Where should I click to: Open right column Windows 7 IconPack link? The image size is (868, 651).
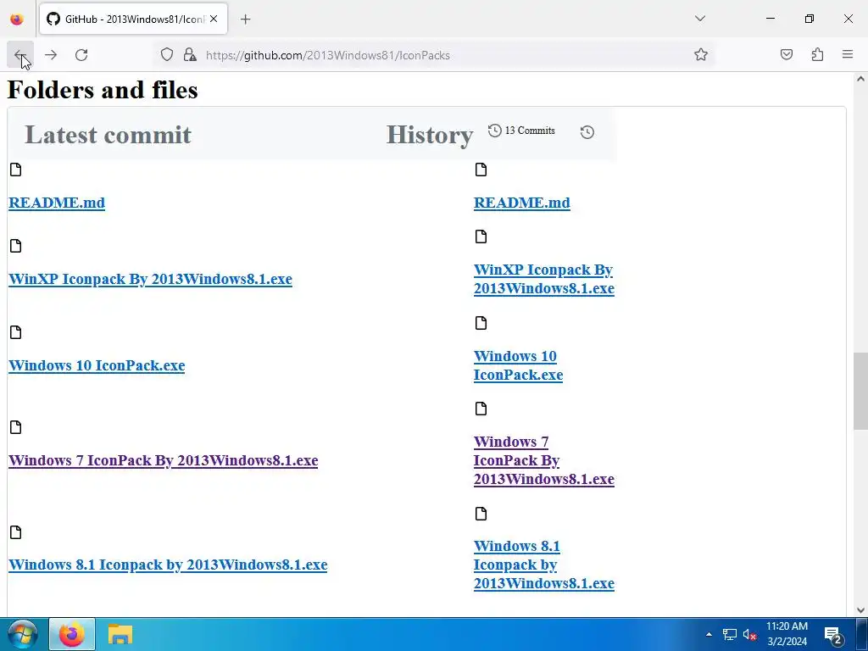pyautogui.click(x=544, y=460)
